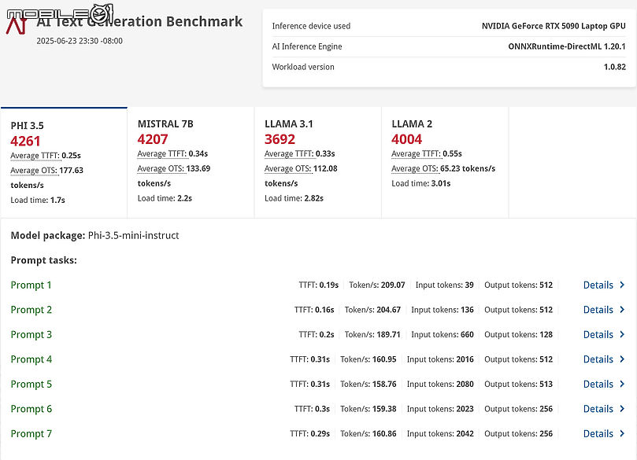The width and height of the screenshot is (637, 460).
Task: Expand Details for the Prompt 7 row
Action: coord(604,433)
